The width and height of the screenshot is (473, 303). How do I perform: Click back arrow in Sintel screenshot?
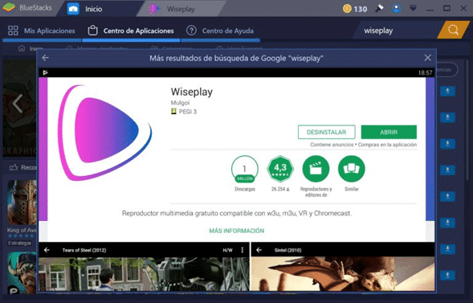(x=259, y=250)
